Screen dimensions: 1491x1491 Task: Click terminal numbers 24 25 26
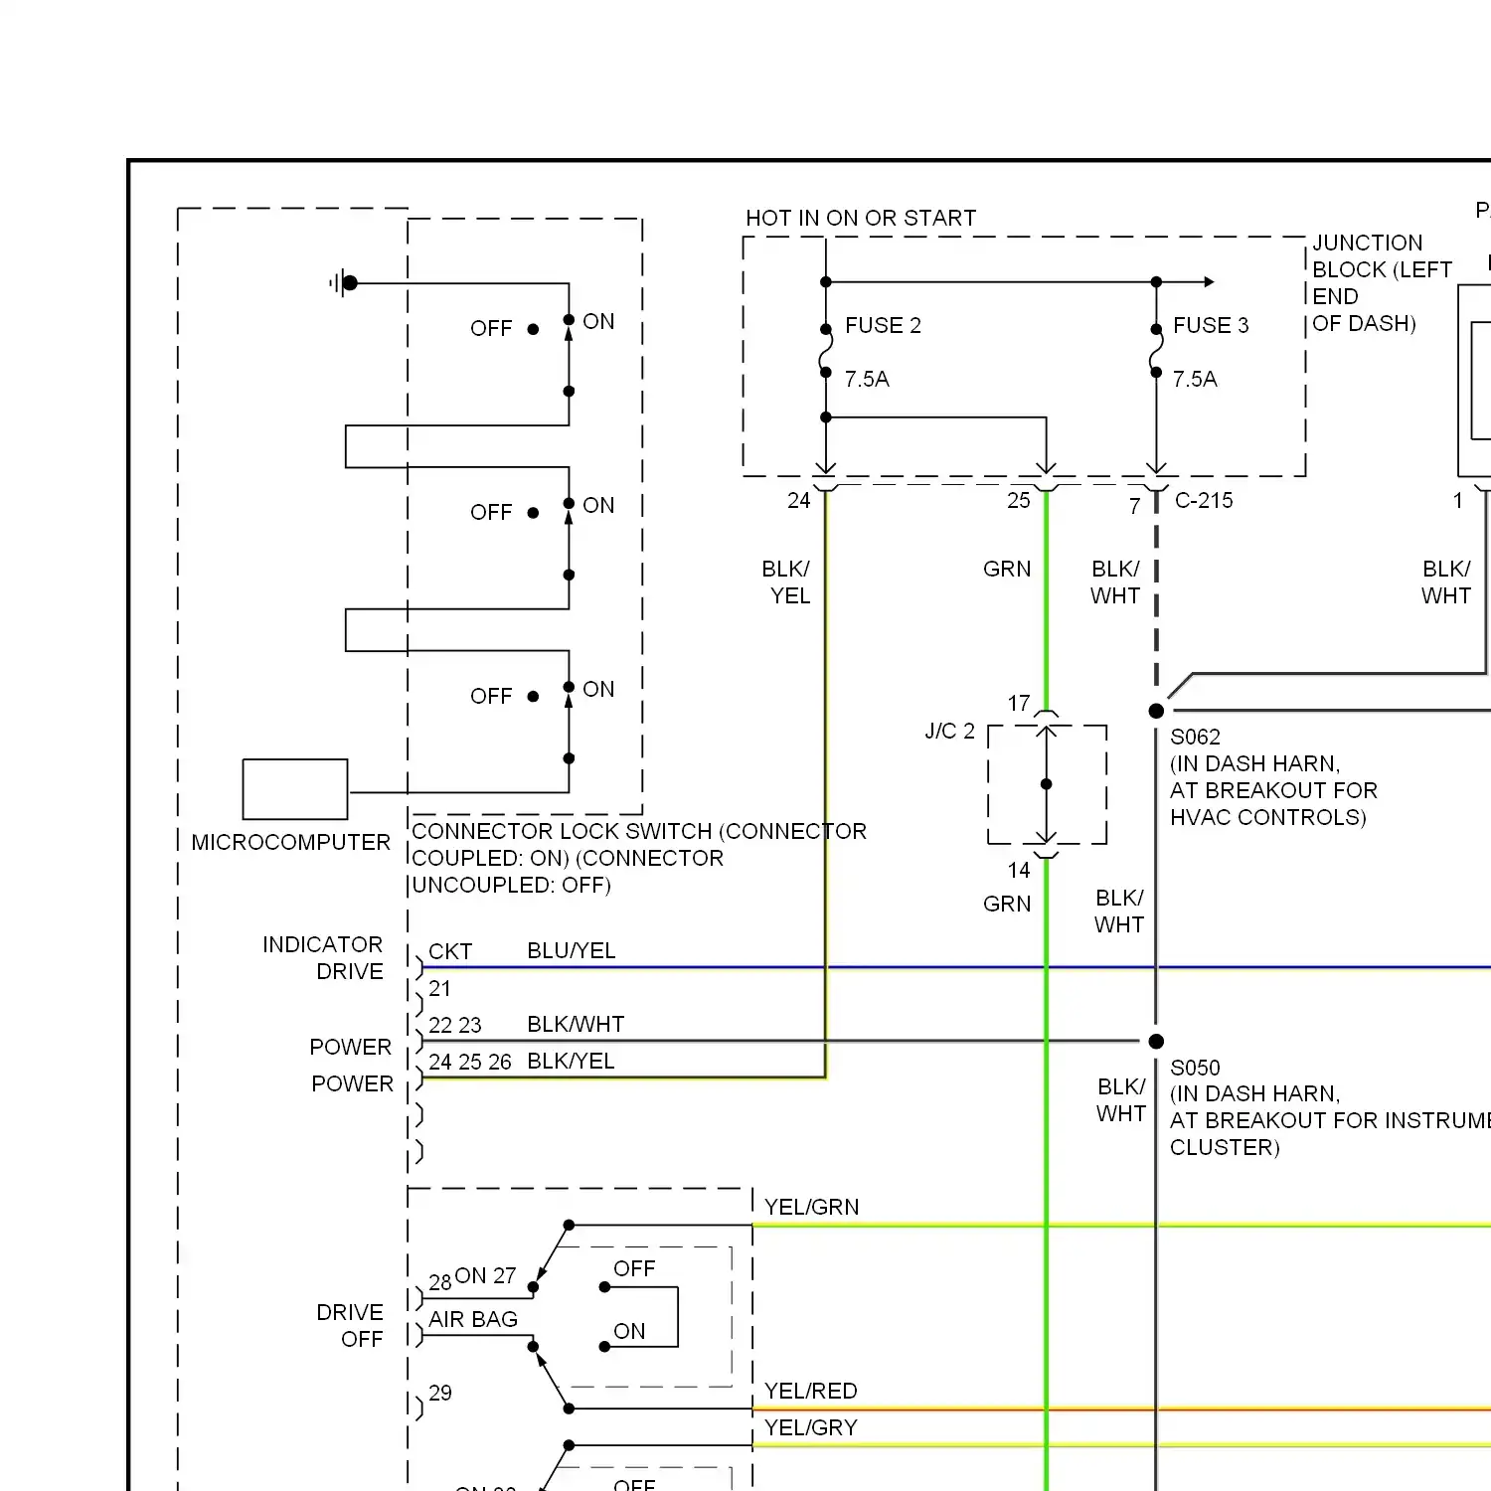click(469, 1062)
